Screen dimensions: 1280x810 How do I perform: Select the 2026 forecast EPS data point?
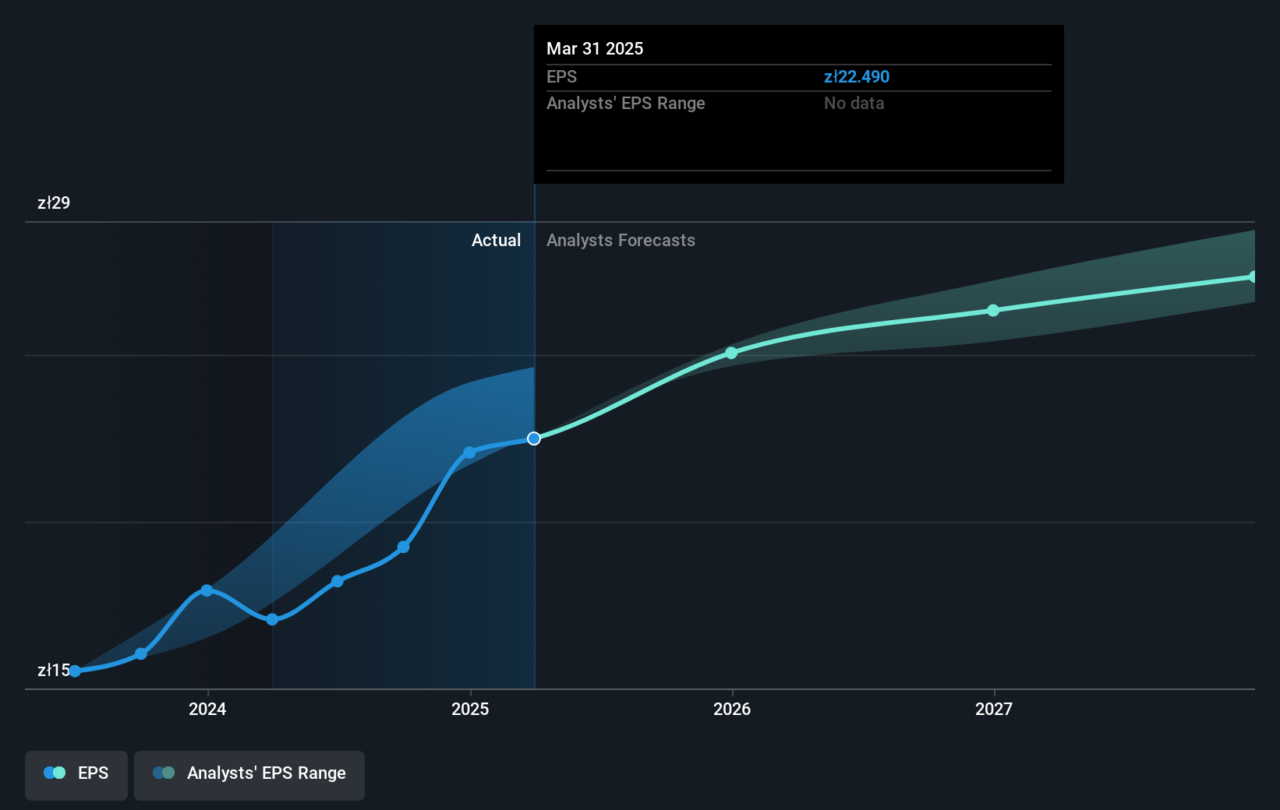(x=731, y=353)
